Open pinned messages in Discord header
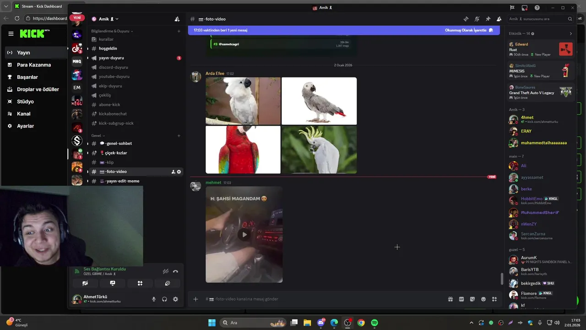The image size is (586, 330). [488, 19]
